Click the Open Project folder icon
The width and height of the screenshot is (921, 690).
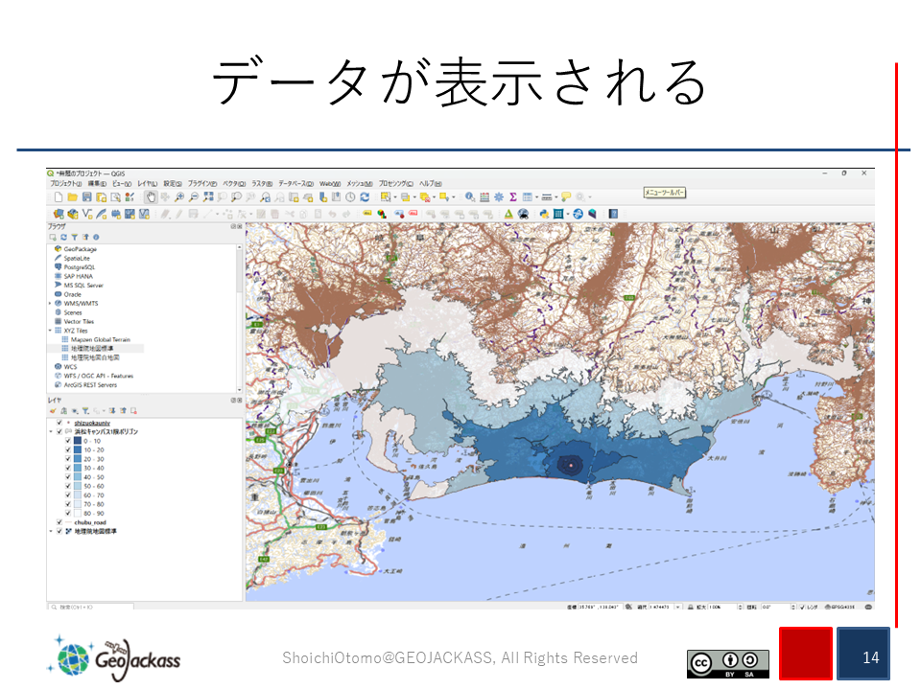(x=73, y=196)
